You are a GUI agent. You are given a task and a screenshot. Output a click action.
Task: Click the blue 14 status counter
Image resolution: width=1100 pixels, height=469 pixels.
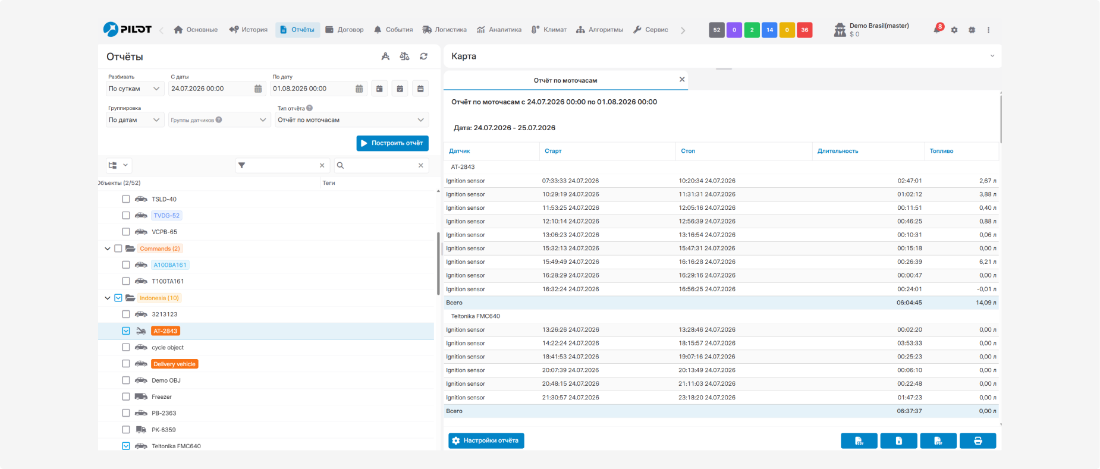point(769,30)
